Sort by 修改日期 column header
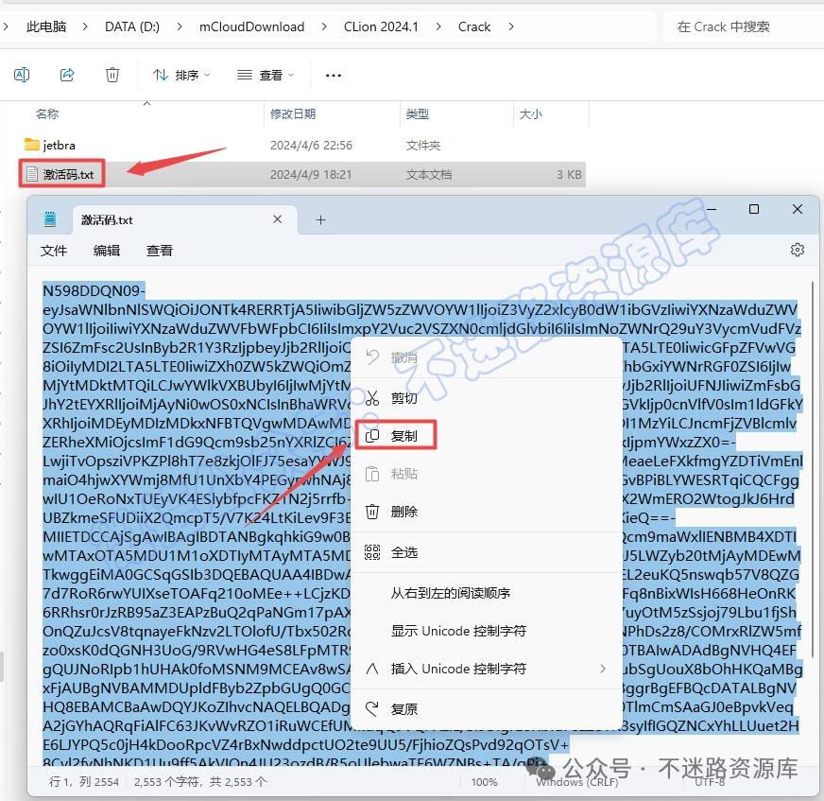The image size is (824, 801). coord(293,113)
